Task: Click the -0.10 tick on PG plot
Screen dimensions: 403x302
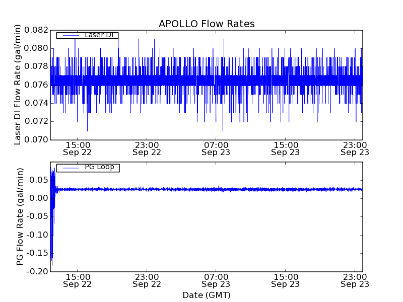Action: 37,235
